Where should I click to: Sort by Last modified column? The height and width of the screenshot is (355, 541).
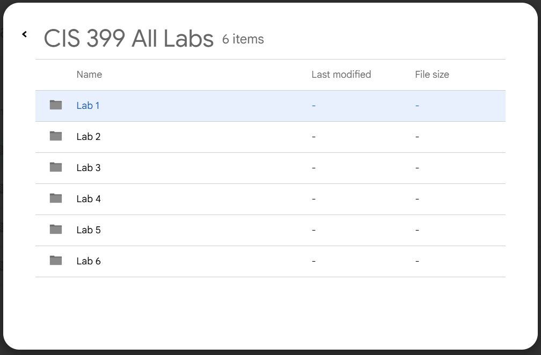(341, 75)
